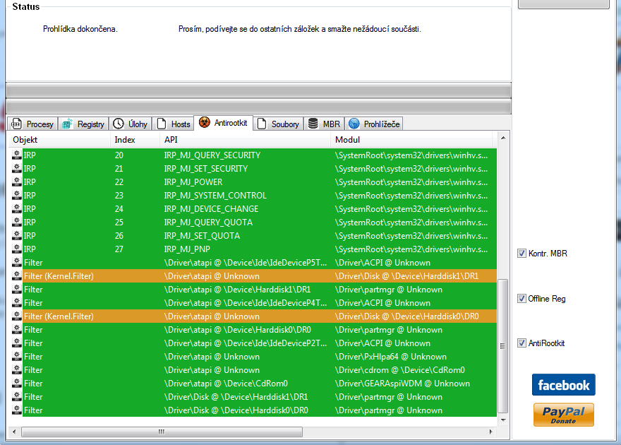Click the horizontal scrollbar thumb
The height and width of the screenshot is (445, 621).
(x=162, y=432)
